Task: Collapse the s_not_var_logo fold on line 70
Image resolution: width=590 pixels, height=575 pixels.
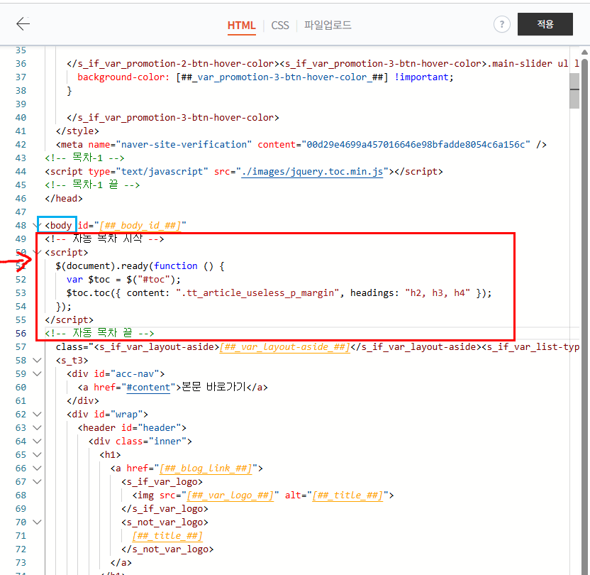Action: coord(37,522)
